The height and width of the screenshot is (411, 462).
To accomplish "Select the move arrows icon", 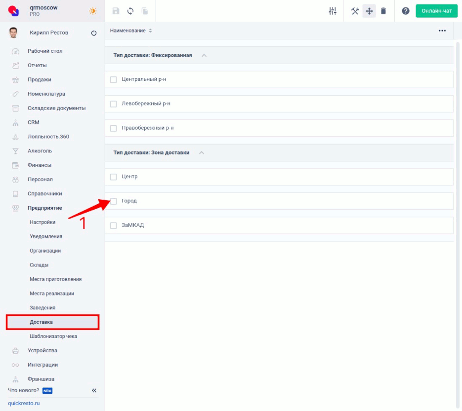I will 369,11.
